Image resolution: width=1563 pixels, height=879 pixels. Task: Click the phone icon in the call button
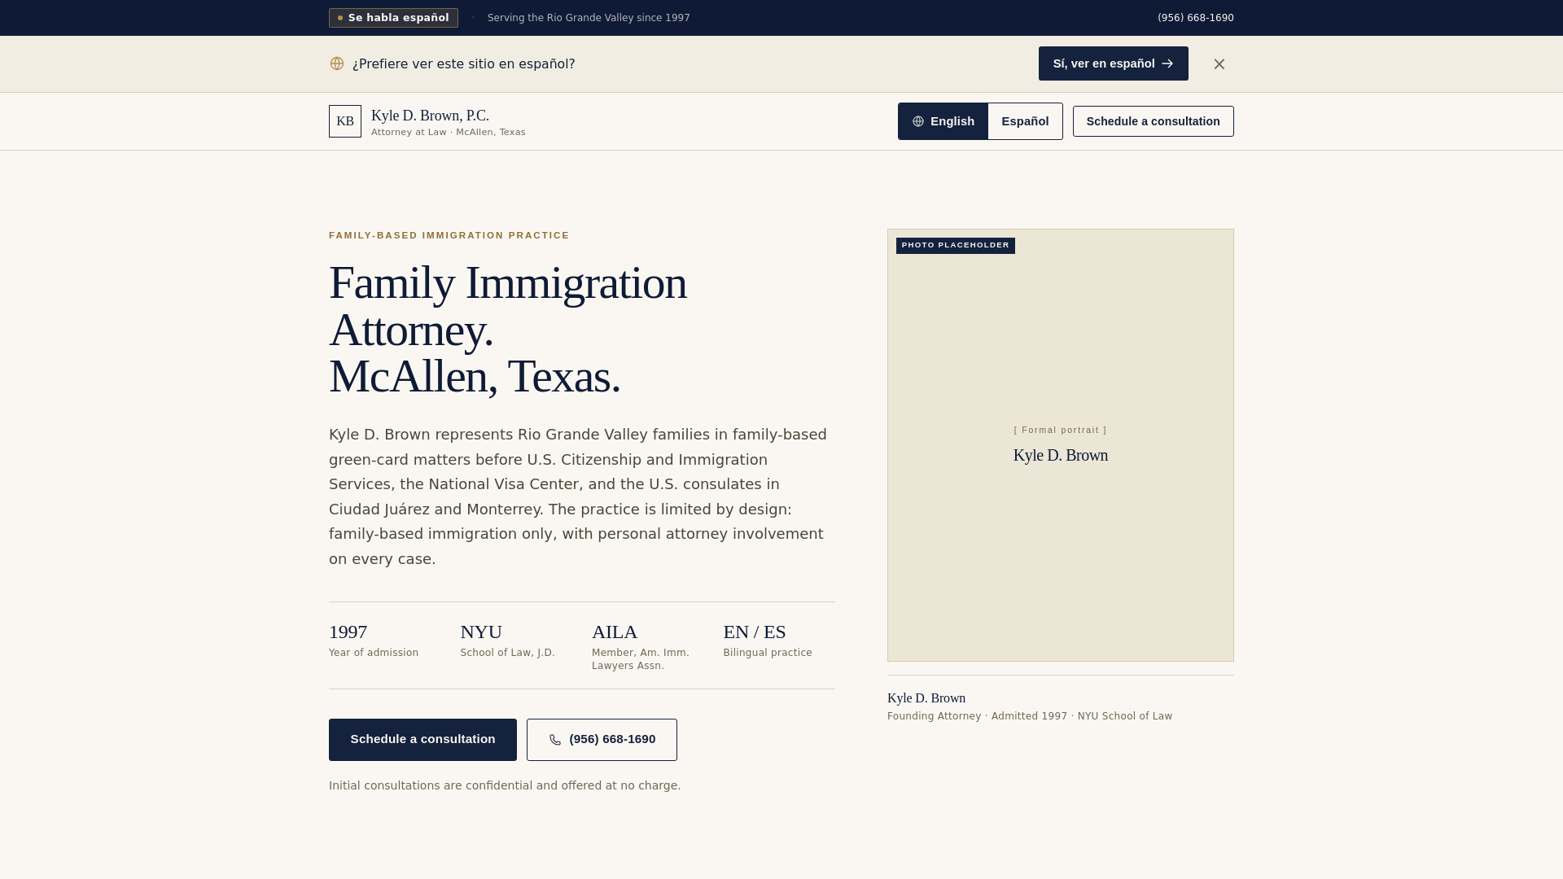[555, 740]
